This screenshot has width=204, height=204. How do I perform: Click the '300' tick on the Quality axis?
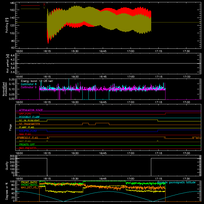[12, 156]
